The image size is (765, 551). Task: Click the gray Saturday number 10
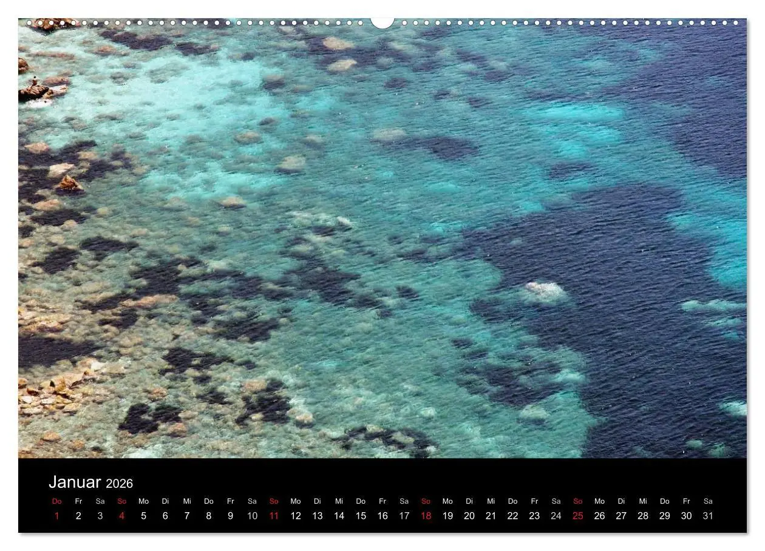(x=252, y=516)
